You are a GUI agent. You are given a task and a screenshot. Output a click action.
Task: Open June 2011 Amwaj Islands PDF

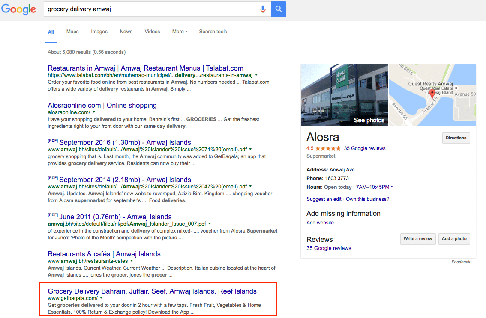pyautogui.click(x=115, y=217)
